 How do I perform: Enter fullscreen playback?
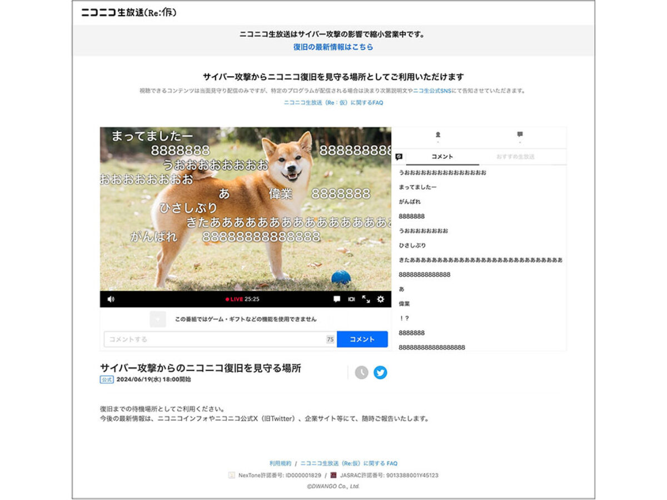point(366,298)
